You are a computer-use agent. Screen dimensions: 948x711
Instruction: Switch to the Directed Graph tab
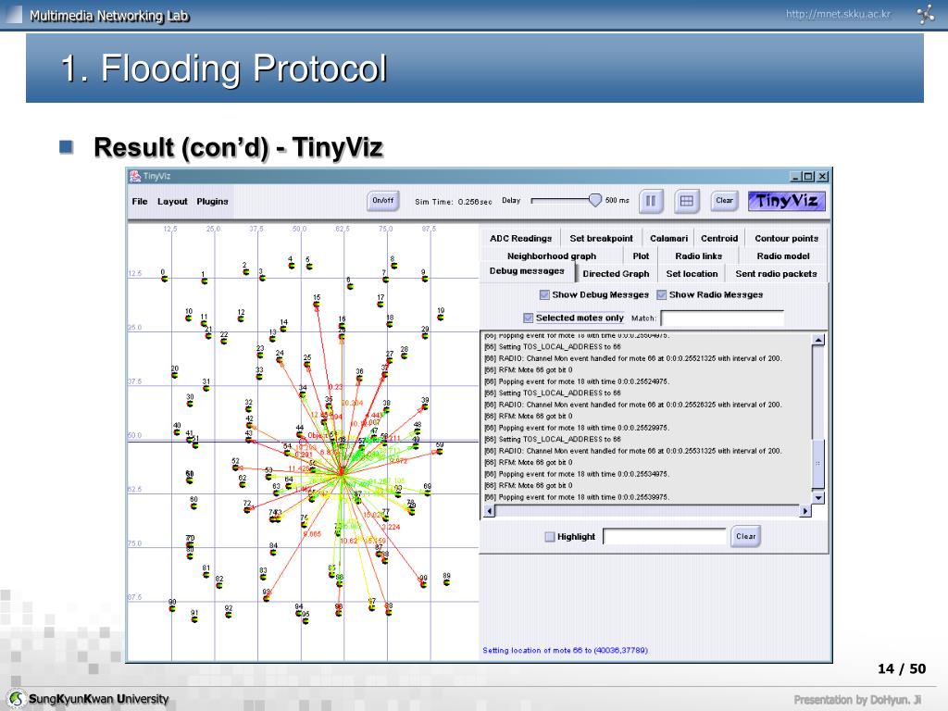[x=616, y=274]
